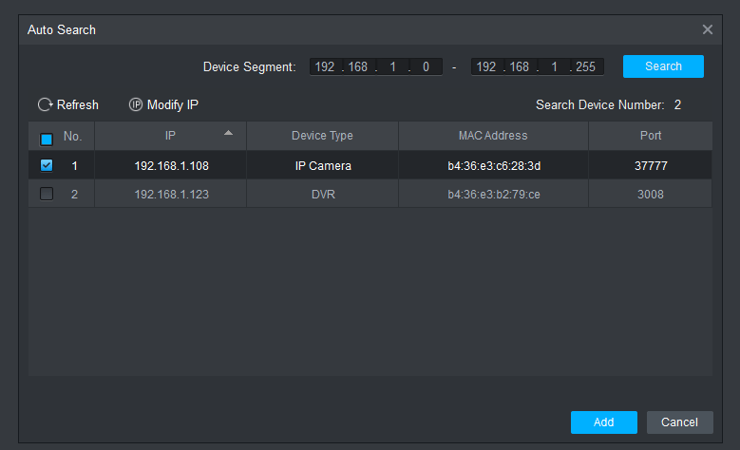Sort by MAC Address column header

coord(492,136)
